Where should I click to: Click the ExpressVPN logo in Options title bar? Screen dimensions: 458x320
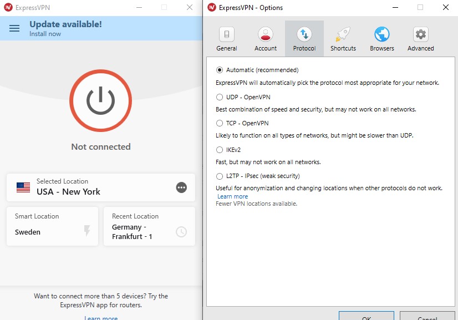coord(212,7)
